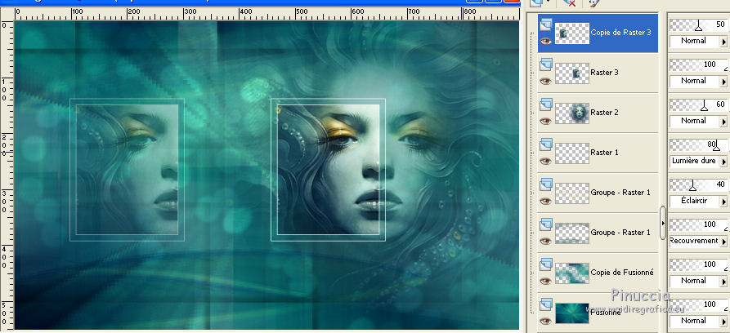730x333 pixels.
Task: Open blend mode dropdown for Copie de Raster 3
Action: pos(723,42)
